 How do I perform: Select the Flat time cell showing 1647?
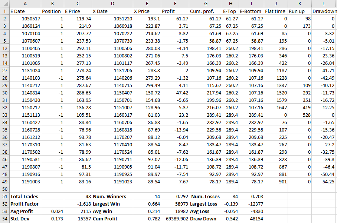pos(276,108)
